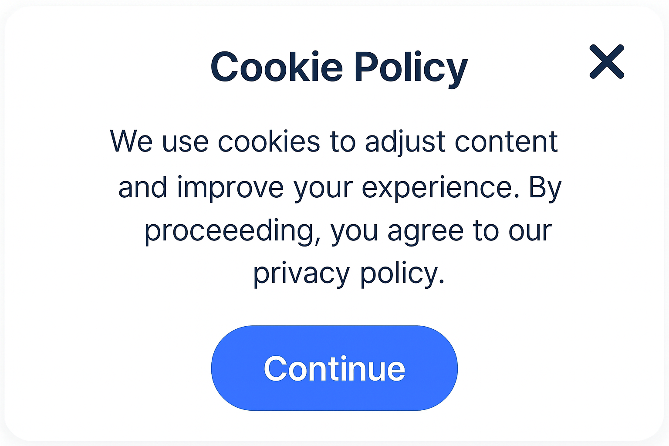Click the word "improve" in the message
This screenshot has height=446, width=669.
pos(230,187)
